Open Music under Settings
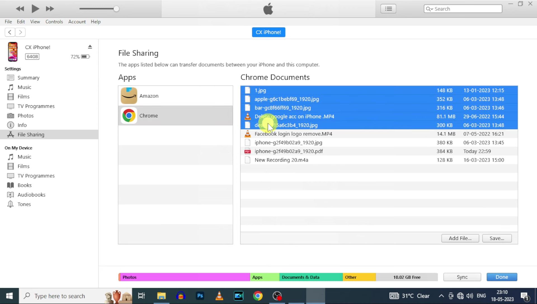The image size is (537, 304). point(24,87)
